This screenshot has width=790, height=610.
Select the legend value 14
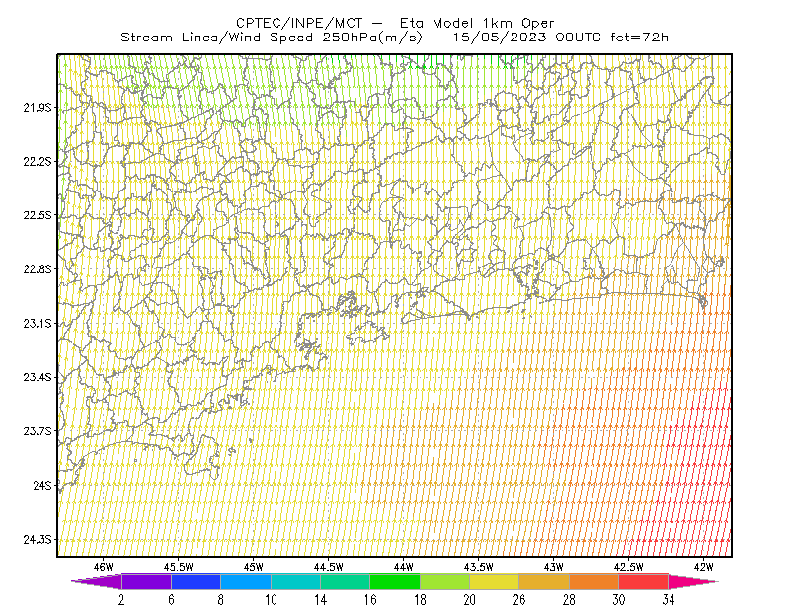320,600
